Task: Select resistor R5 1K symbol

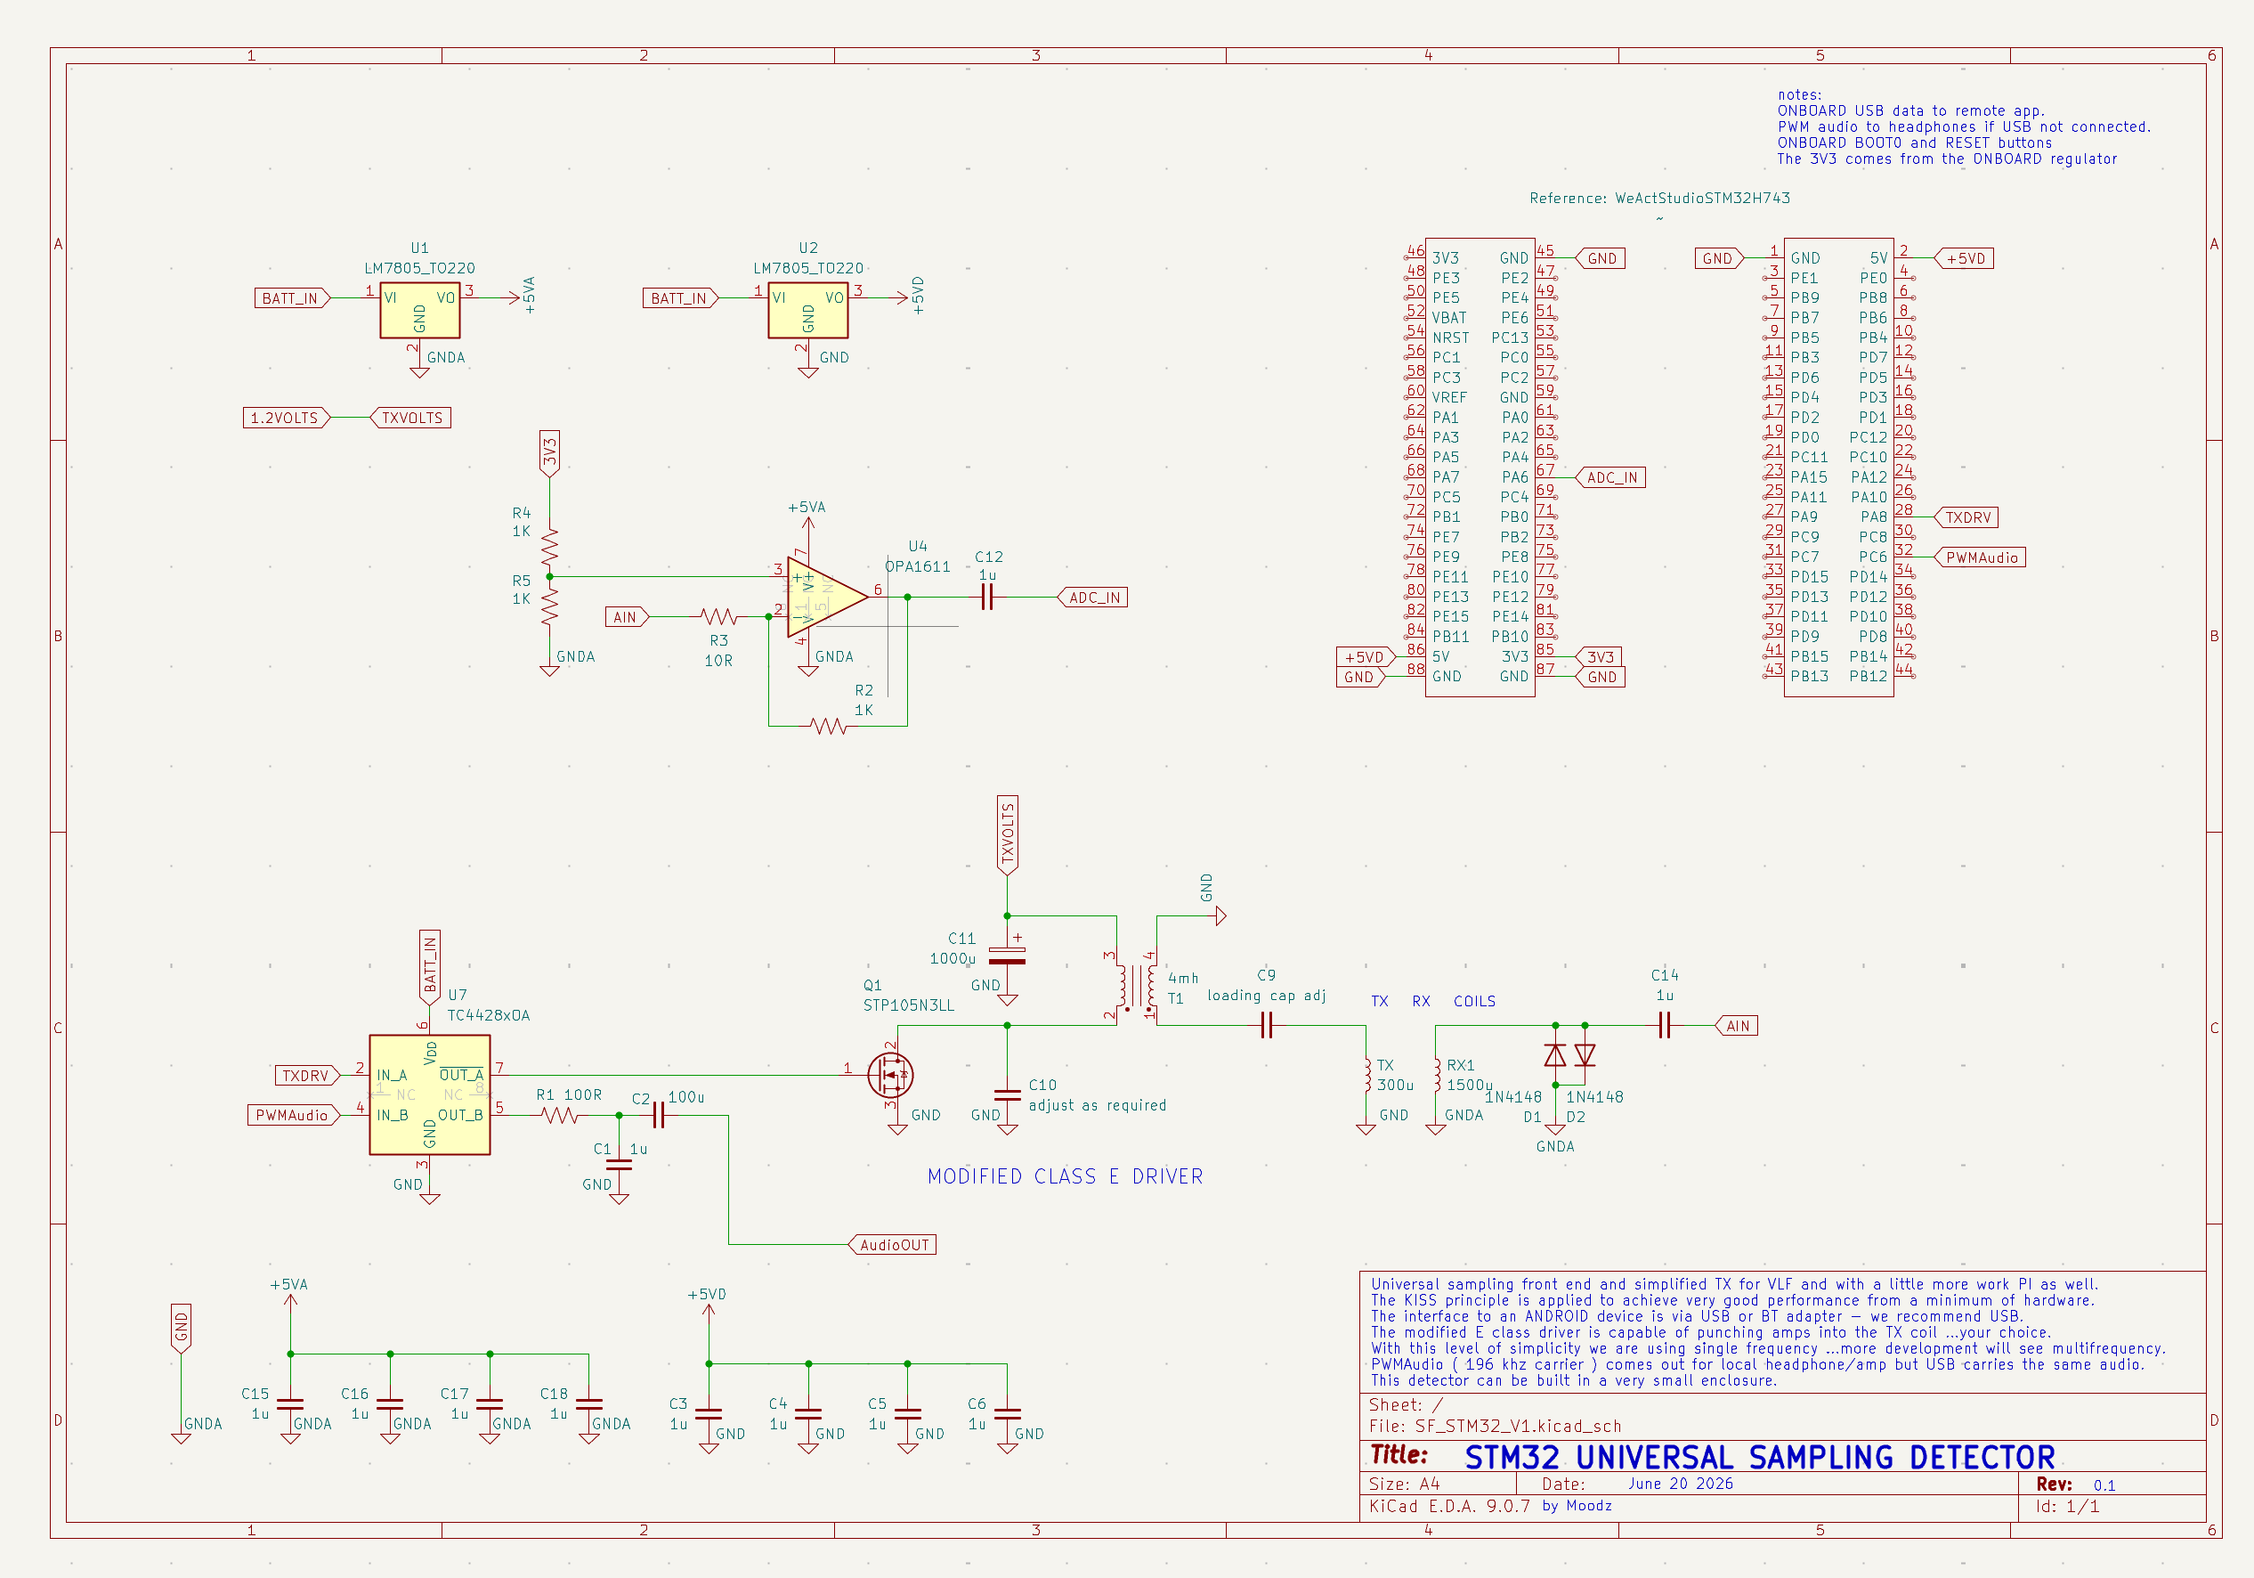Action: coord(548,606)
